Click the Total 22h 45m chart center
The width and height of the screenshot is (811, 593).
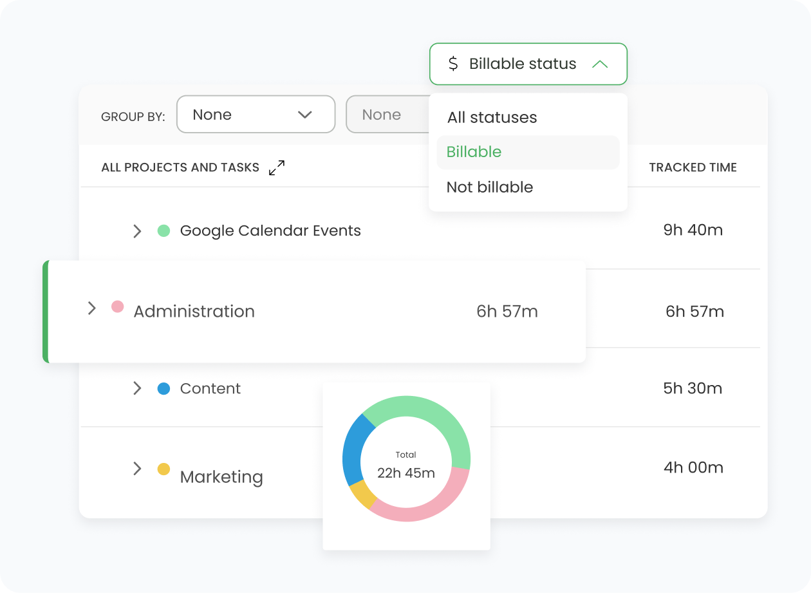click(406, 466)
